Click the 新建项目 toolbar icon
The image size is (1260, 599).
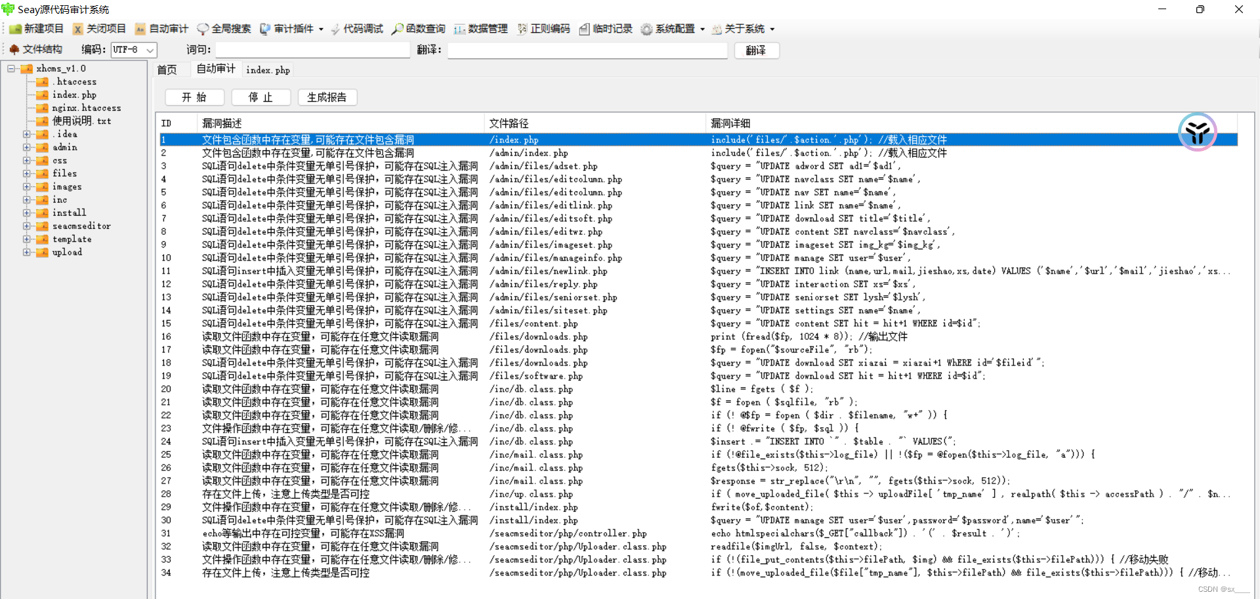[x=15, y=29]
